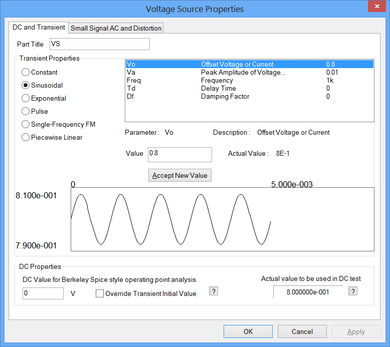Click the Part Title text field

[99, 44]
